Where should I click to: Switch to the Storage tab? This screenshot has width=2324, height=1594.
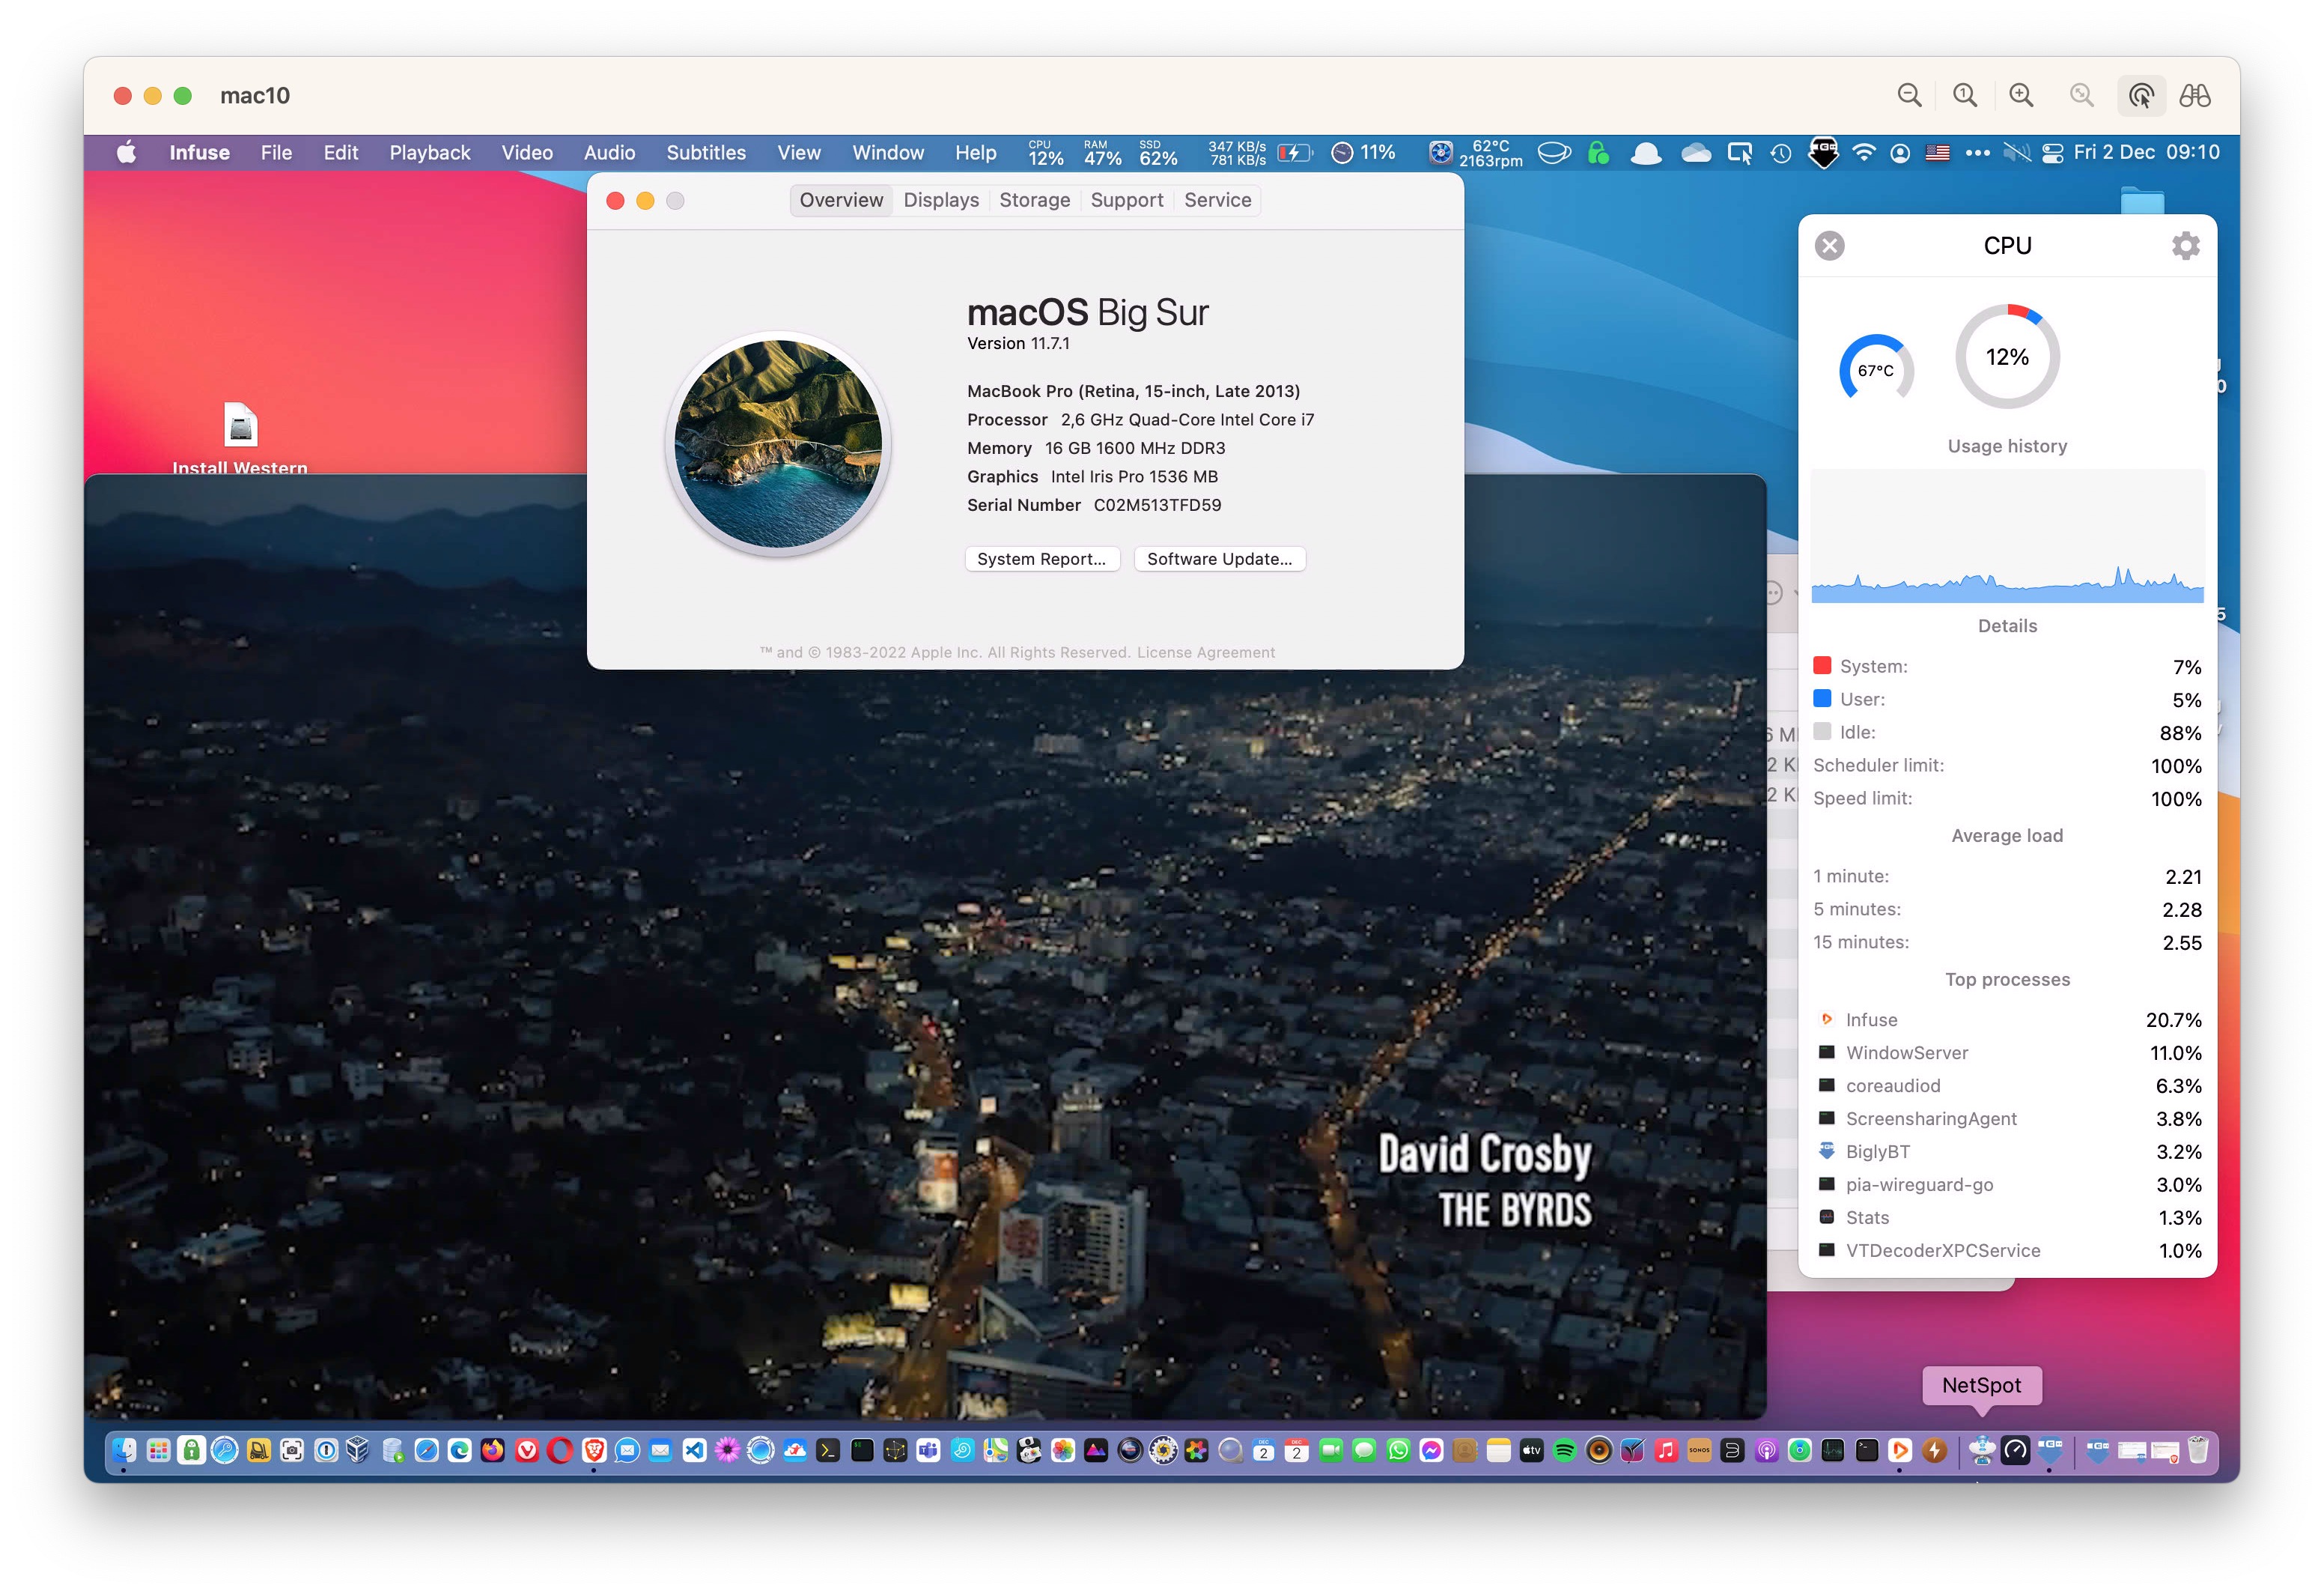tap(1034, 200)
